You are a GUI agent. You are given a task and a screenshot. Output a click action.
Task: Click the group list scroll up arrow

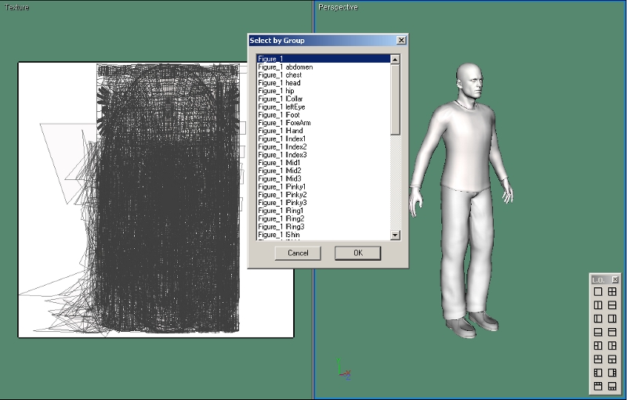click(x=395, y=59)
